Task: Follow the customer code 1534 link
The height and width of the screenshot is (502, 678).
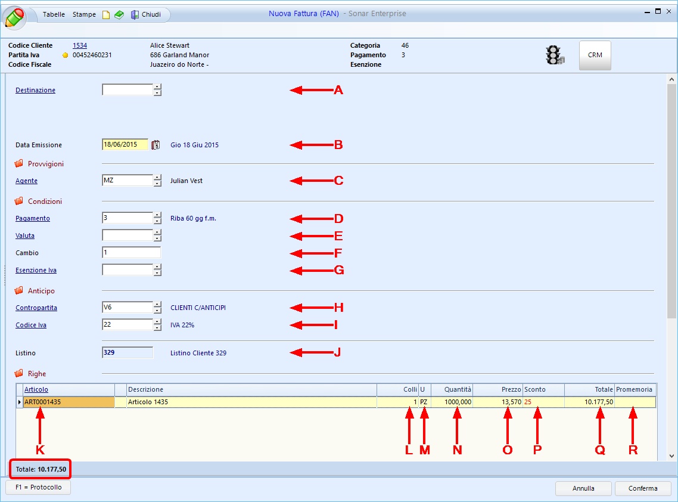Action: tap(80, 45)
